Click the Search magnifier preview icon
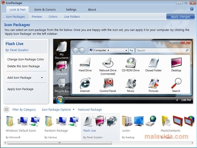The width and height of the screenshot is (197, 148). coord(176,83)
